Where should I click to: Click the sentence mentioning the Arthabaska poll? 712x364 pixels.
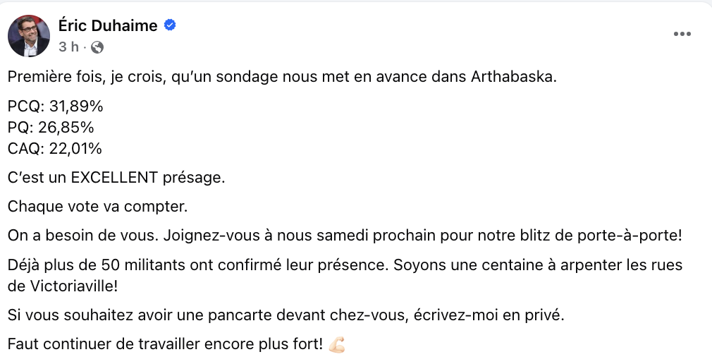point(282,77)
